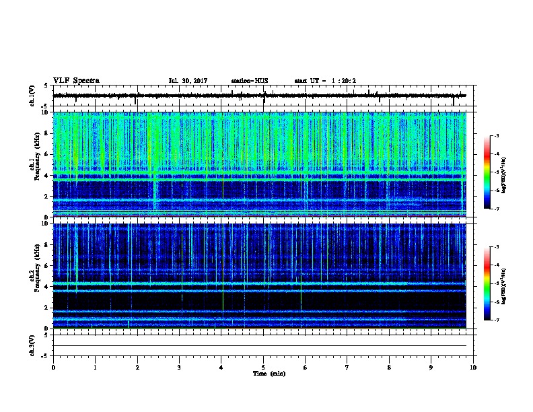This screenshot has width=533, height=412.
Task: Click the ch.1 voltage waveform trace
Action: pyautogui.click(x=259, y=96)
